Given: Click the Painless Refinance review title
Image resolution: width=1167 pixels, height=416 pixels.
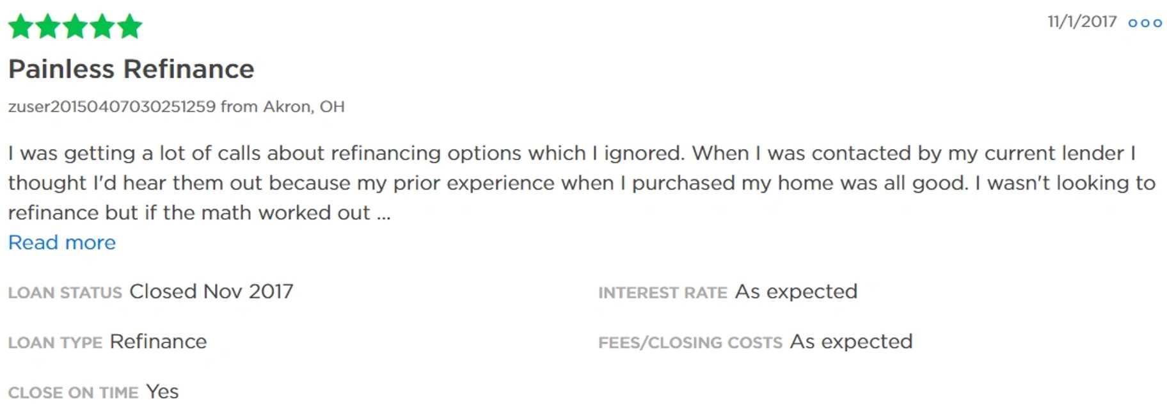Looking at the screenshot, I should (x=131, y=69).
